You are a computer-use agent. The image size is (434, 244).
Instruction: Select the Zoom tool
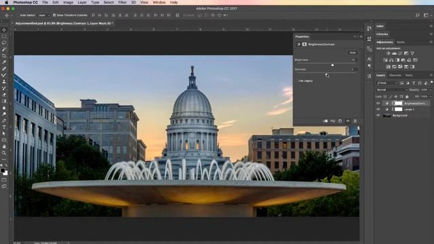pyautogui.click(x=4, y=153)
